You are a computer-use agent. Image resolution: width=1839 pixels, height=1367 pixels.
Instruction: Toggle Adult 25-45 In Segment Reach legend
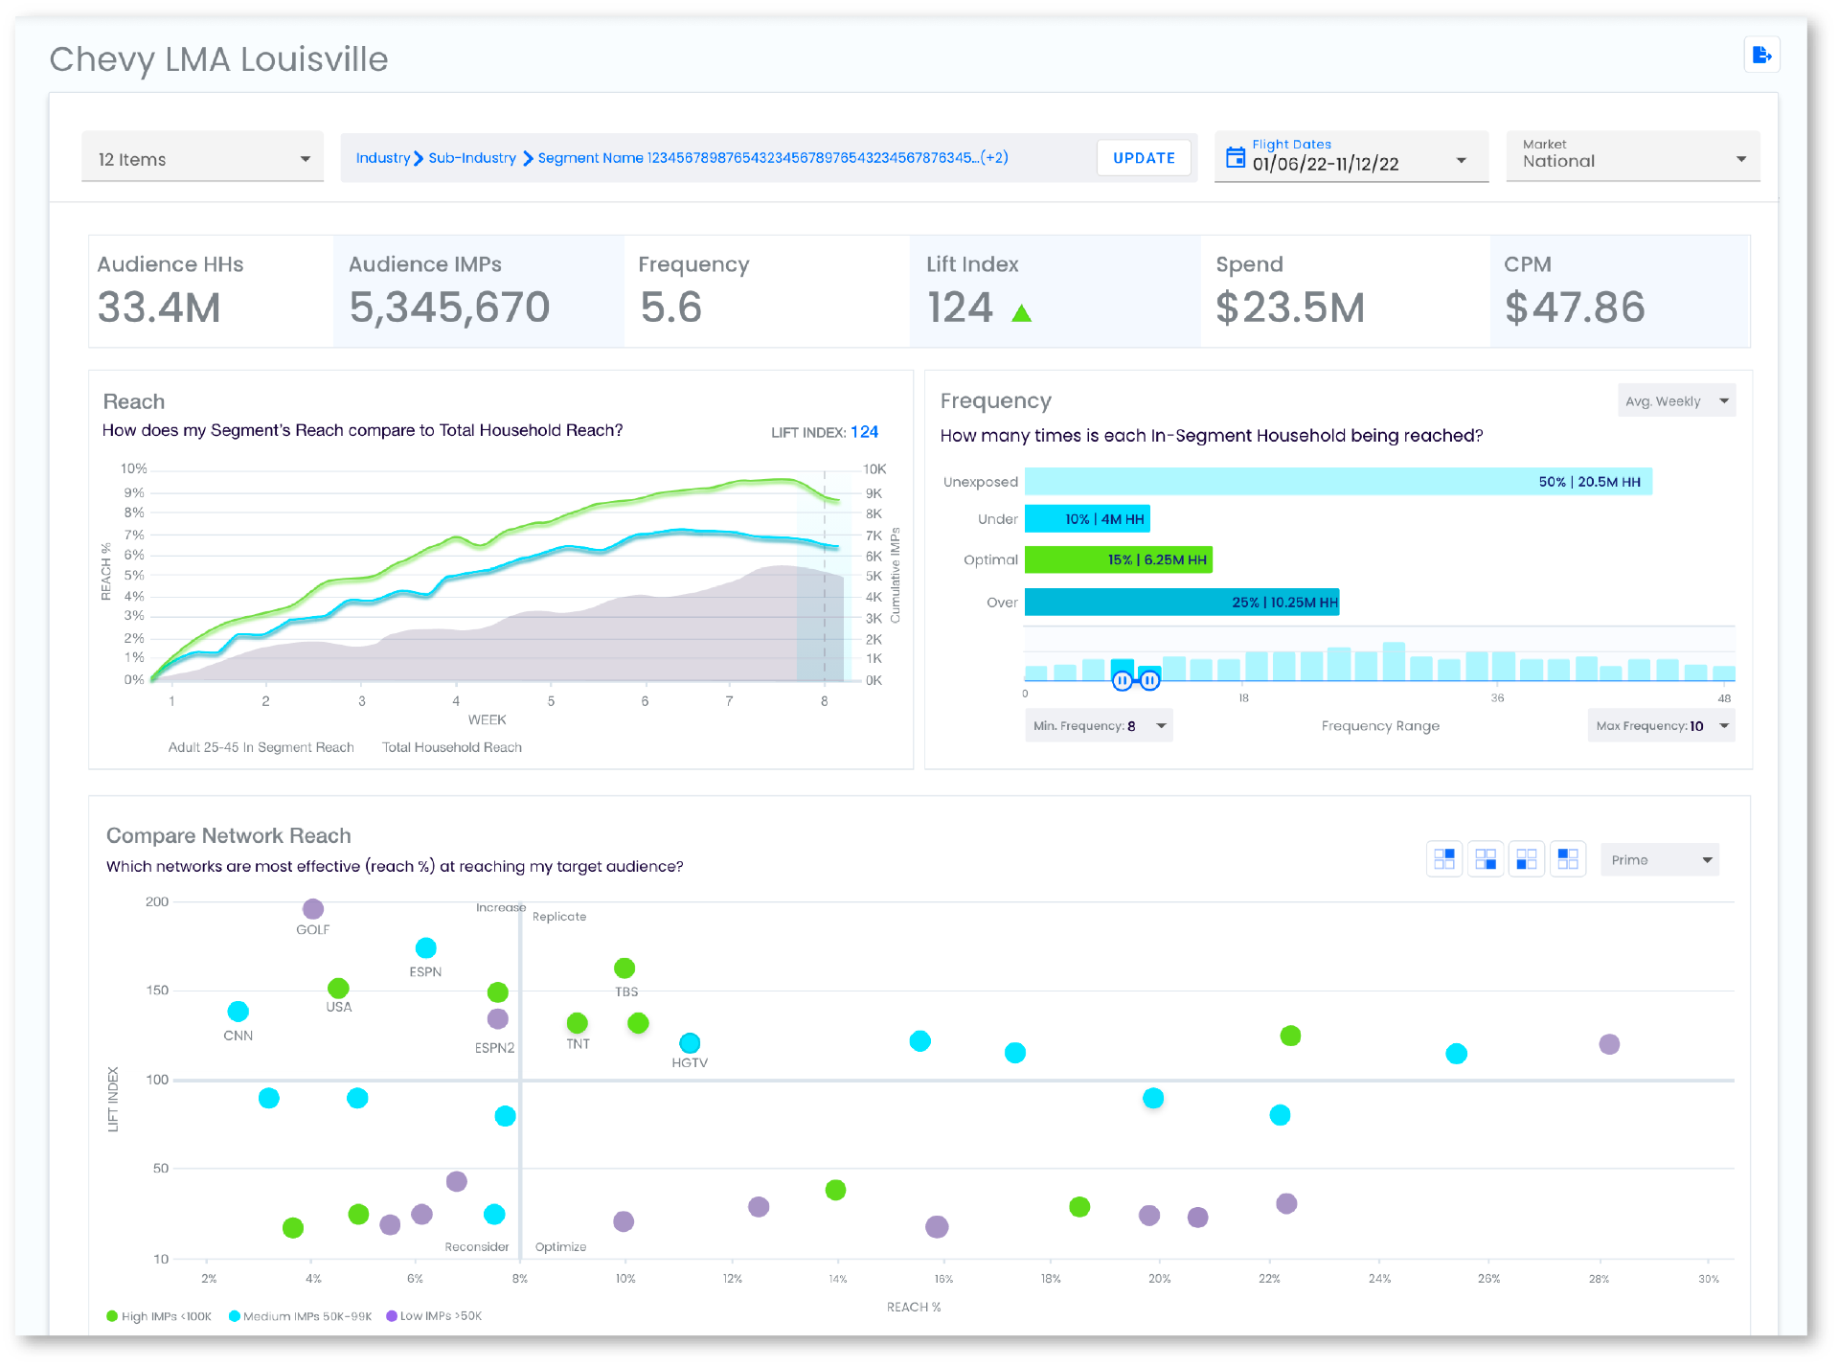pos(261,747)
